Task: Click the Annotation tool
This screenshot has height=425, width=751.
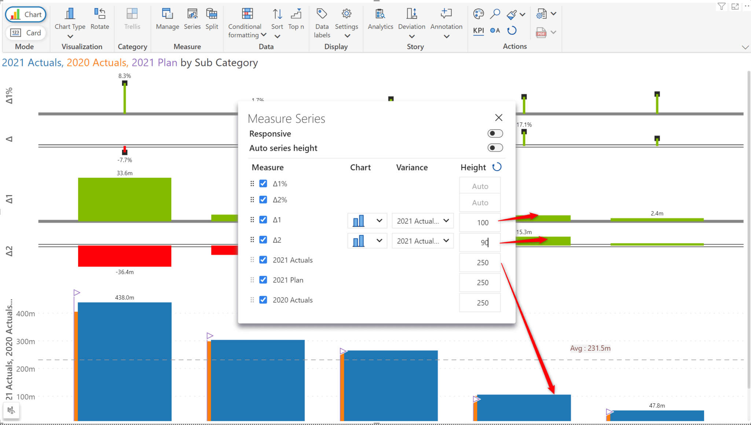Action: pyautogui.click(x=446, y=20)
